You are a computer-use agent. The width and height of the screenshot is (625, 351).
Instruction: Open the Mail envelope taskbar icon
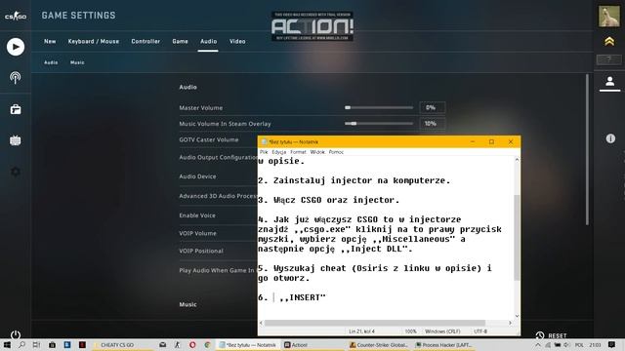(163, 344)
